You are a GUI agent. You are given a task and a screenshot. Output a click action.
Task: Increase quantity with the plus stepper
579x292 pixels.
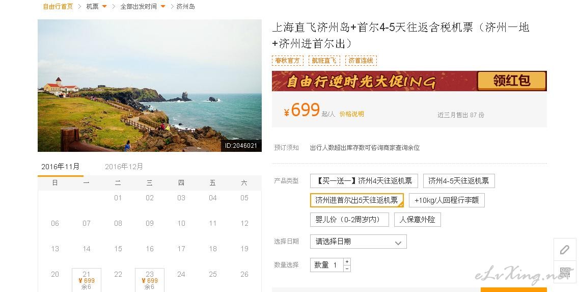point(347,261)
